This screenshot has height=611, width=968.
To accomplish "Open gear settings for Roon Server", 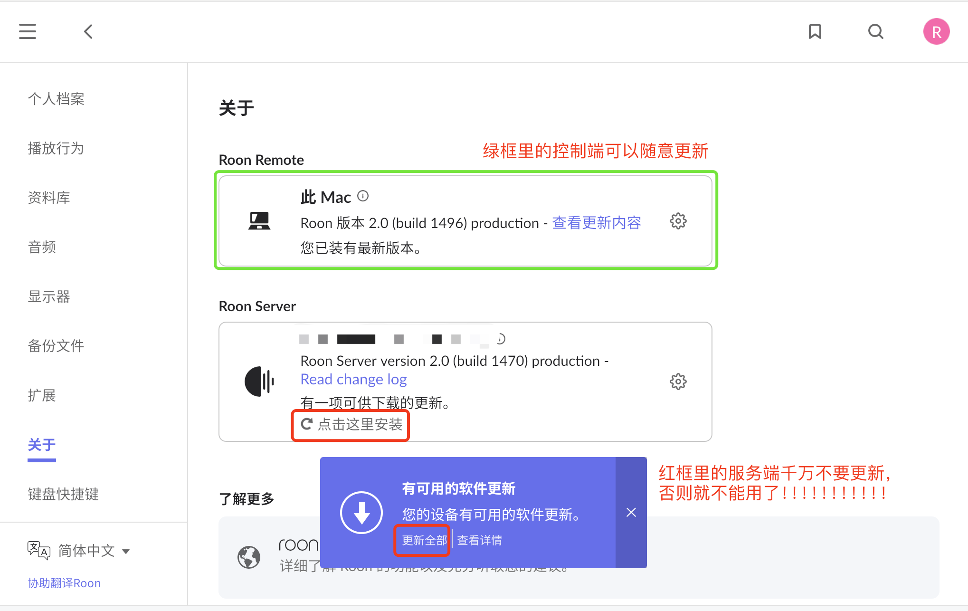I will coord(678,382).
